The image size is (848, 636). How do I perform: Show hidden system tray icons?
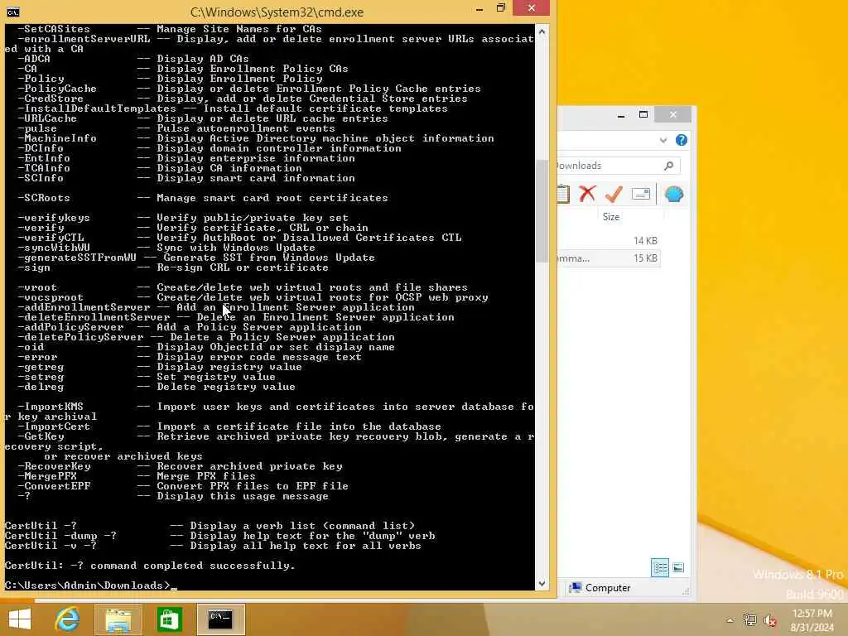[730, 620]
